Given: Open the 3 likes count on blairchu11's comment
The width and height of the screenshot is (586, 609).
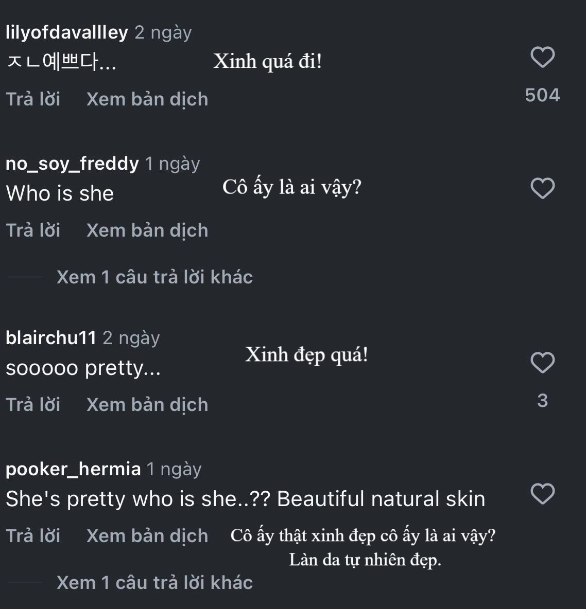Looking at the screenshot, I should click(542, 400).
